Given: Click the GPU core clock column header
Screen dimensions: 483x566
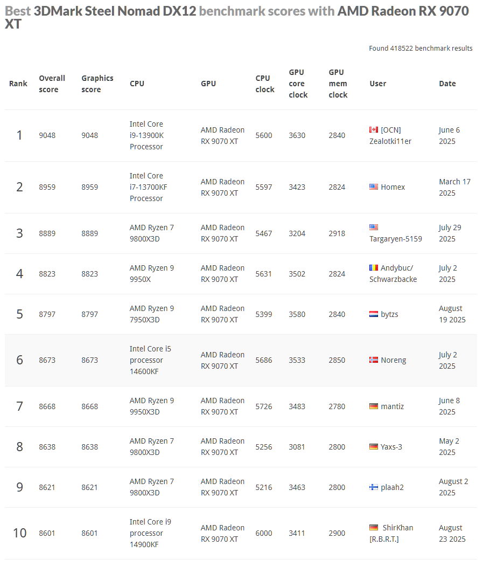Looking at the screenshot, I should click(x=298, y=84).
